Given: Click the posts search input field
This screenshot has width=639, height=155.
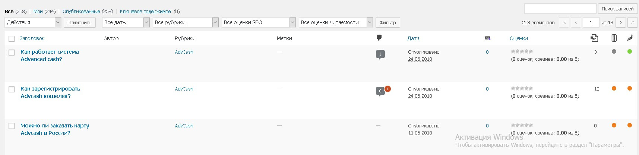Looking at the screenshot, I should (560, 9).
